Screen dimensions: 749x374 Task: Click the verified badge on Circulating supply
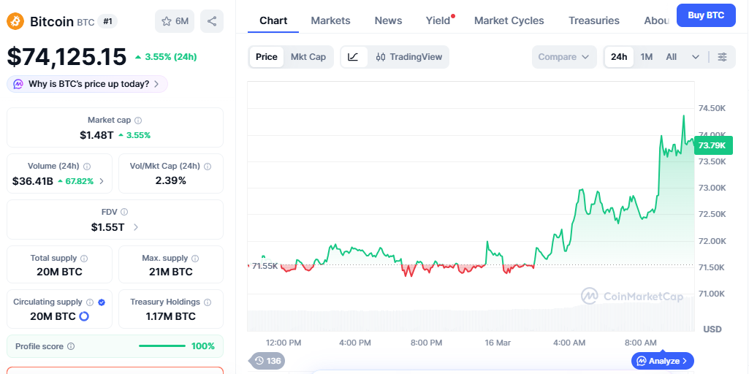(102, 302)
